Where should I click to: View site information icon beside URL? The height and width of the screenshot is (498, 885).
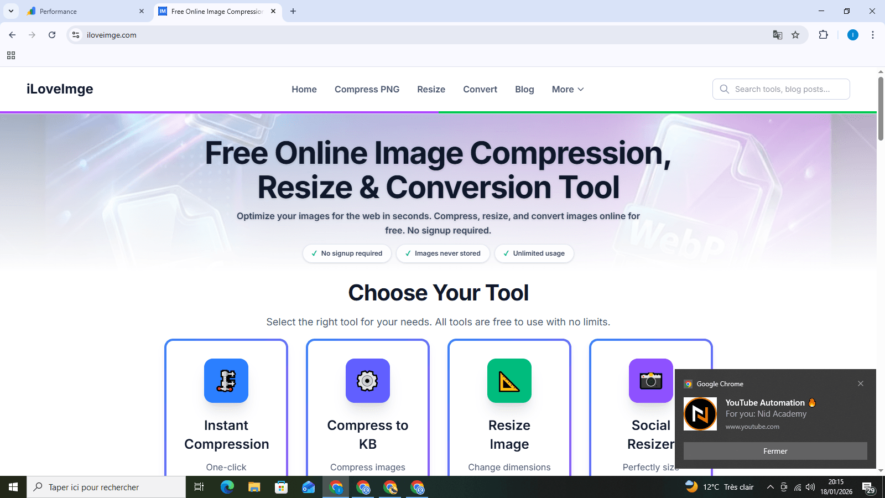(76, 35)
